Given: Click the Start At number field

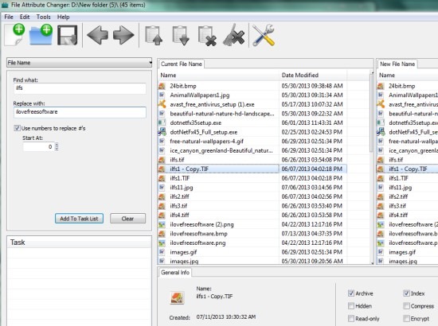Looking at the screenshot, I should click(x=39, y=146).
